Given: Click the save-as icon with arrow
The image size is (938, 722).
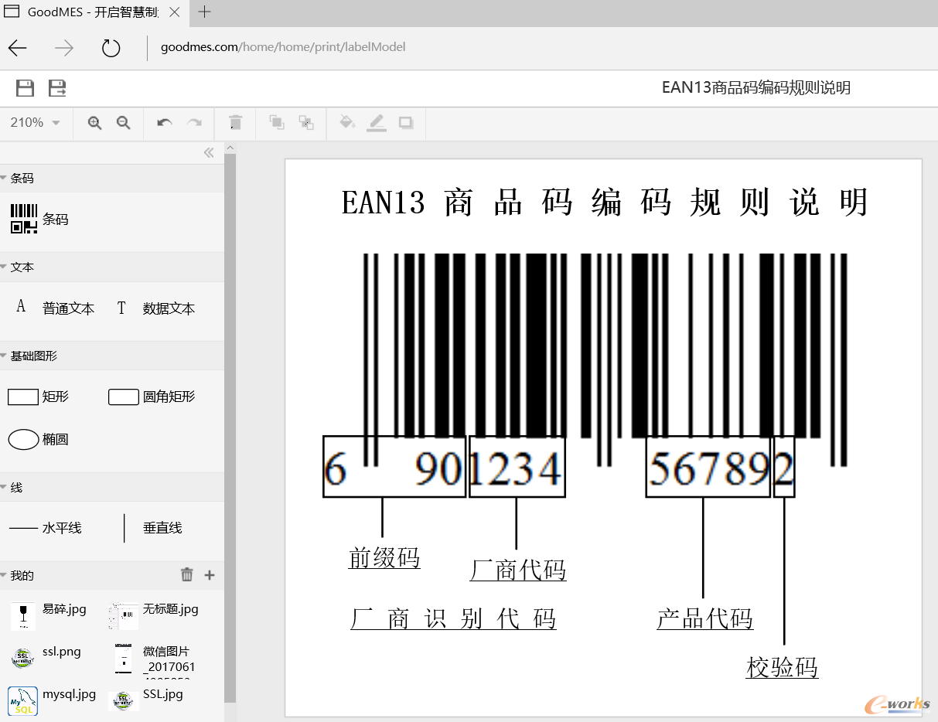Looking at the screenshot, I should [57, 88].
